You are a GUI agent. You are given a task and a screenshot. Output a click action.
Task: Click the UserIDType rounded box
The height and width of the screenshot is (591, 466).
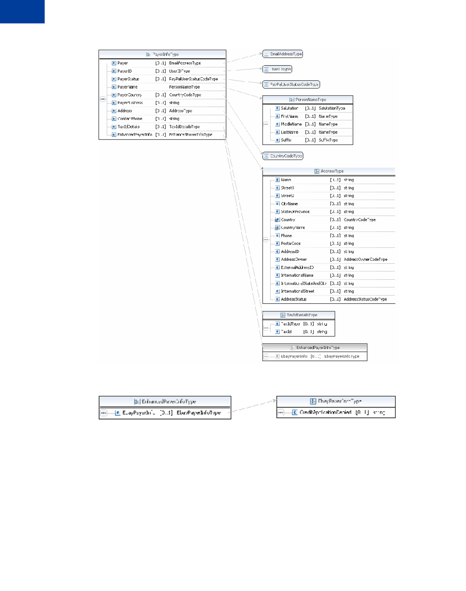[277, 69]
